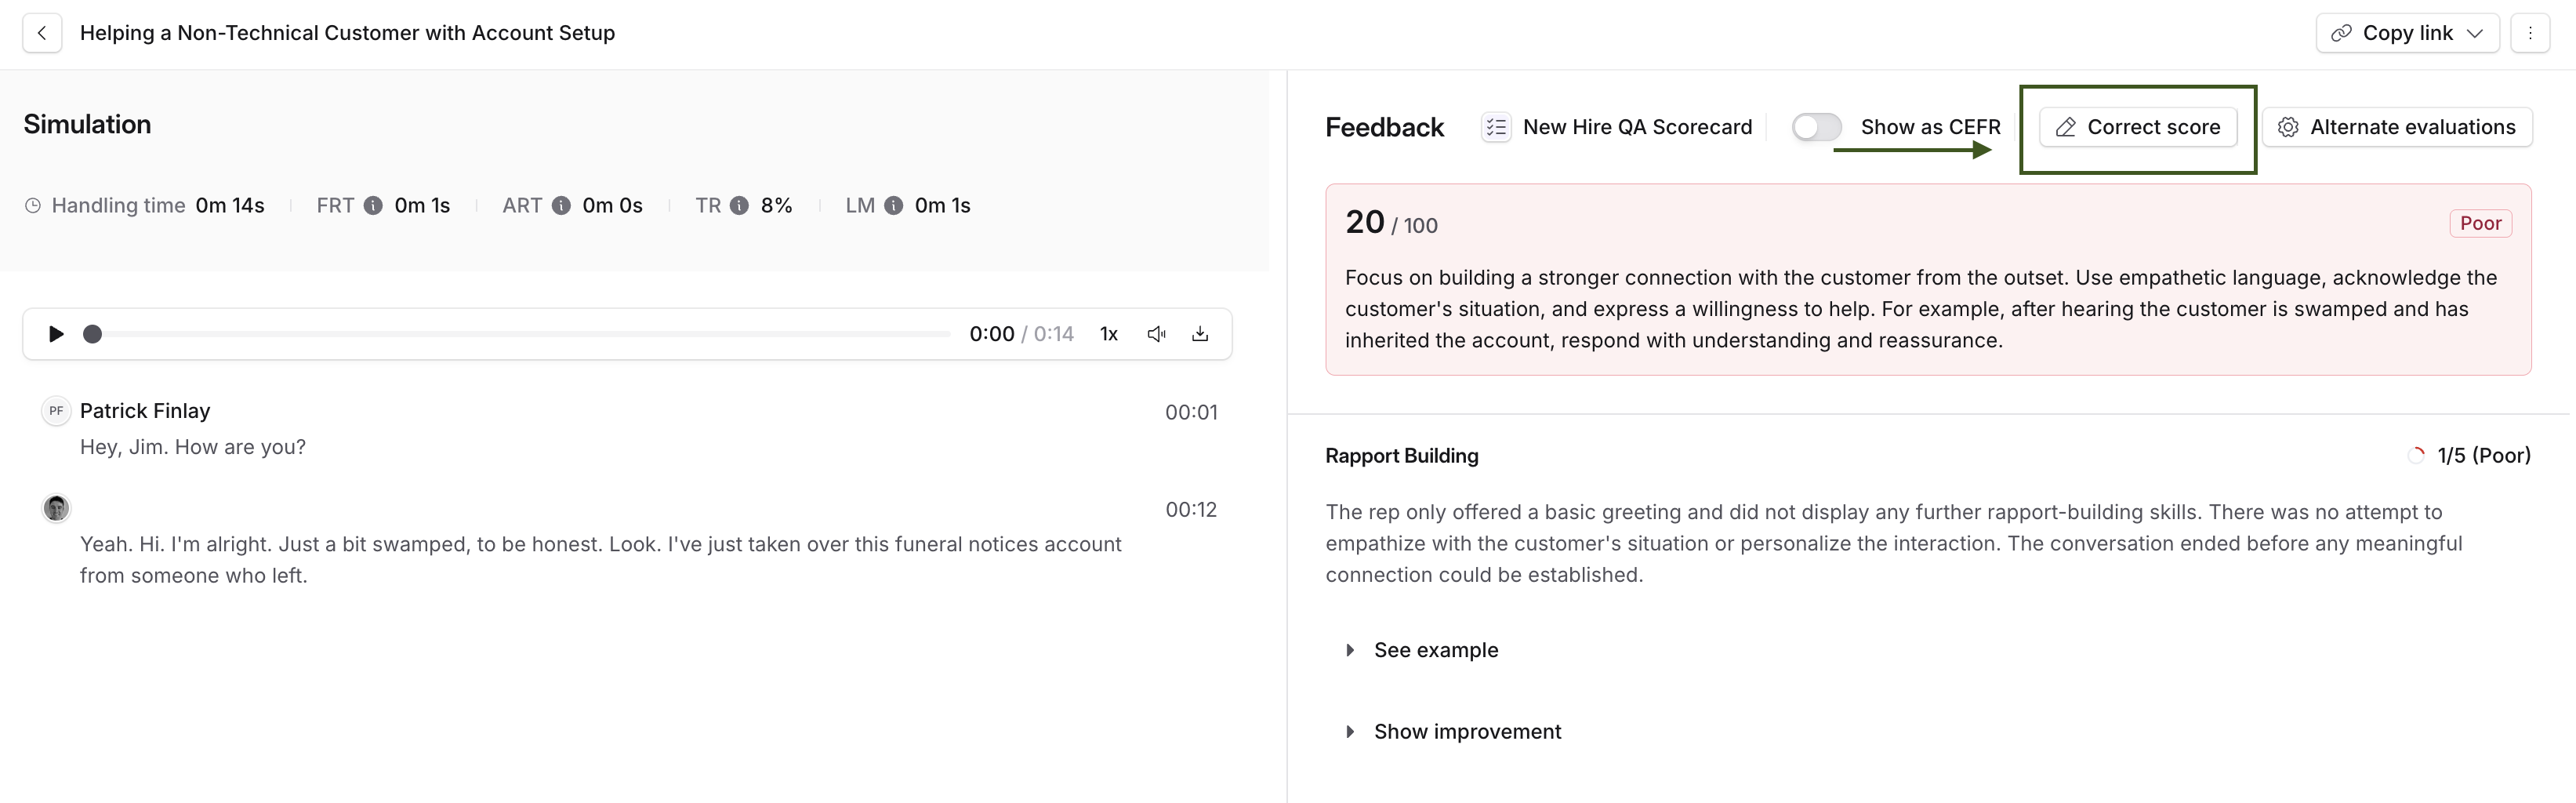Click the Correct score button
The image size is (2576, 803).
pyautogui.click(x=2138, y=127)
